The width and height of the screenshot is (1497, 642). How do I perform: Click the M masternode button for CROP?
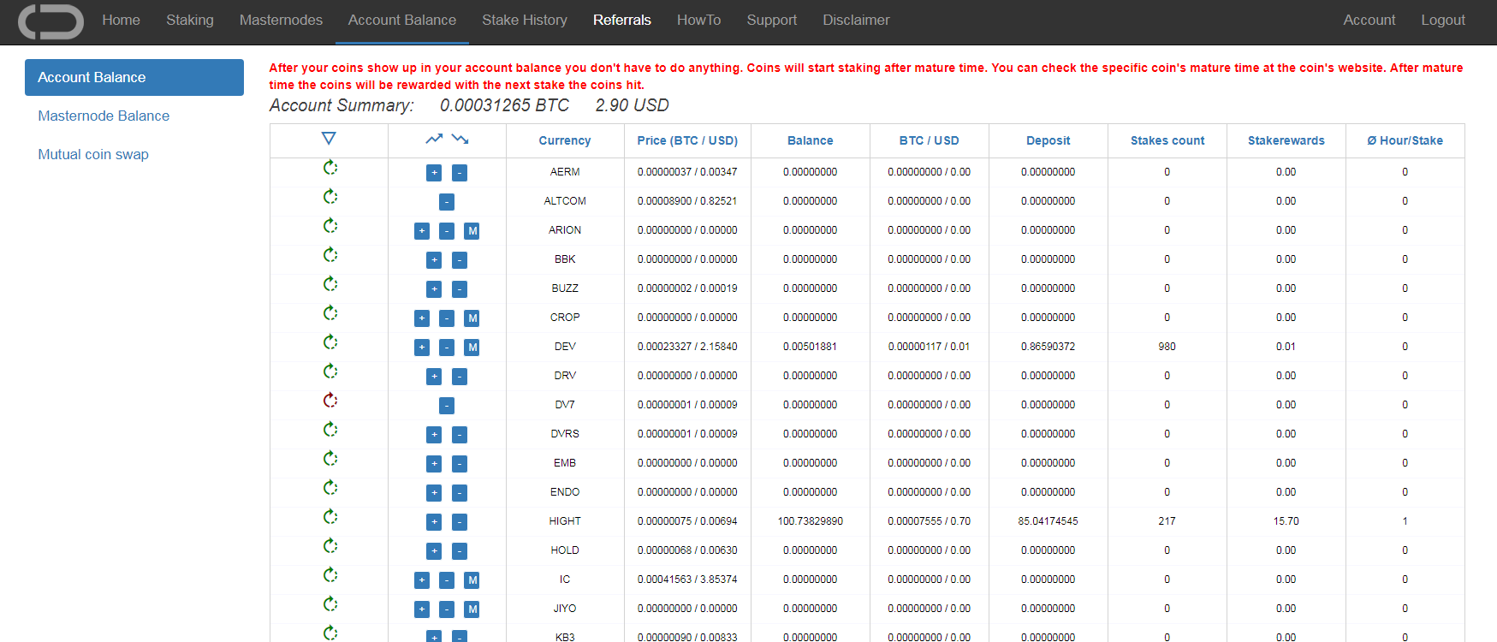click(472, 318)
